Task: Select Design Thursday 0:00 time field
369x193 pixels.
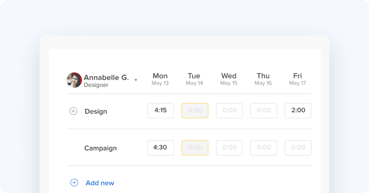Action: (x=263, y=110)
